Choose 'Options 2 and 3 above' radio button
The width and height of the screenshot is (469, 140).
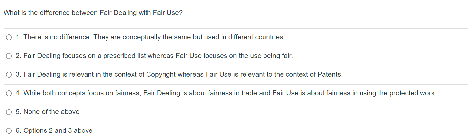pos(9,131)
